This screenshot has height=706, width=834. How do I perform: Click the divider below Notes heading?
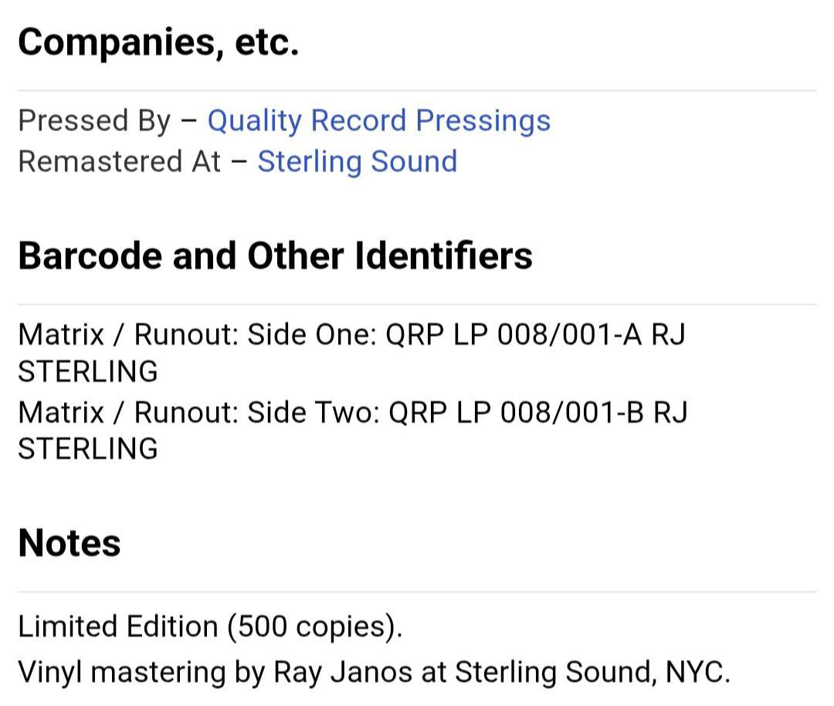(417, 592)
